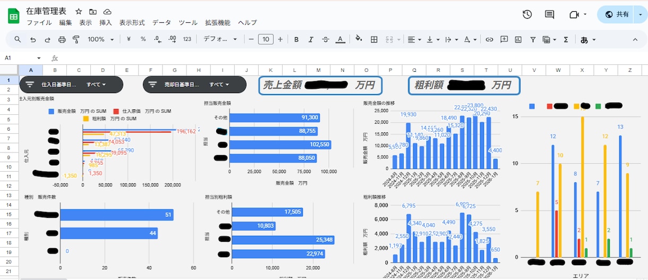Open text rotation dropdown

[470, 39]
